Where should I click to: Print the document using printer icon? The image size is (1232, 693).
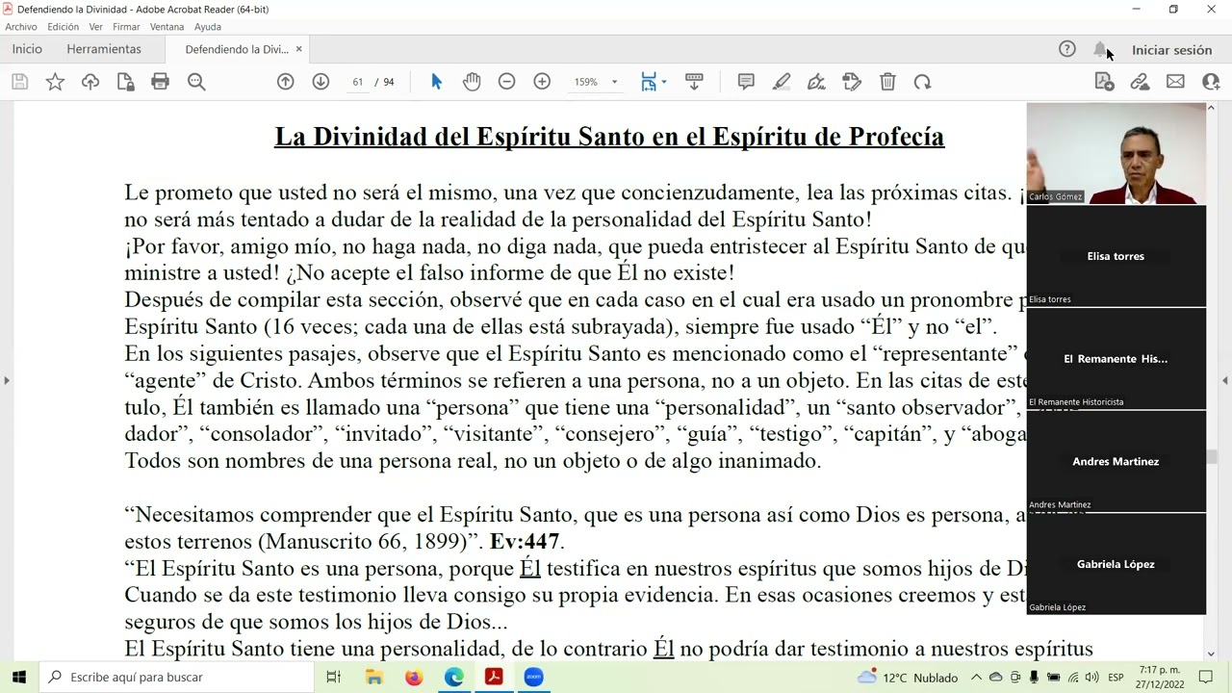[x=161, y=82]
